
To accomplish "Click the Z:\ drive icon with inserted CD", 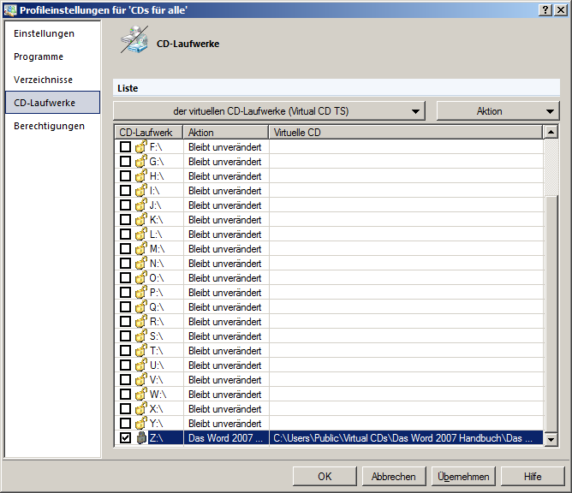I will click(140, 438).
